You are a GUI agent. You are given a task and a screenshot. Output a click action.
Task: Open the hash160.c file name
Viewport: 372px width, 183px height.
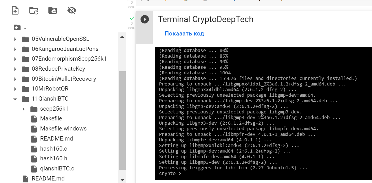point(53,149)
